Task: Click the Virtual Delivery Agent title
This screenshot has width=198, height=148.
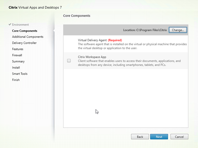Action: (x=92, y=40)
